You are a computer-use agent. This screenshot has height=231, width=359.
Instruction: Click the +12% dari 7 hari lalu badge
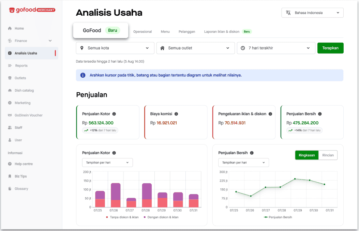100,130
